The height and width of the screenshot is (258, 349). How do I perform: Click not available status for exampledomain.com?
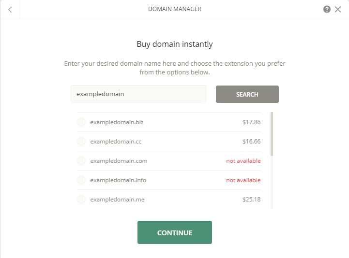(243, 161)
